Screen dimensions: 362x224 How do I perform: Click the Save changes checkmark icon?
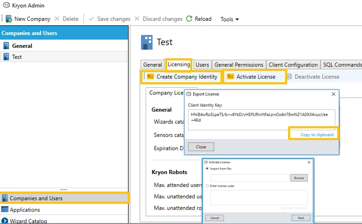tap(91, 19)
